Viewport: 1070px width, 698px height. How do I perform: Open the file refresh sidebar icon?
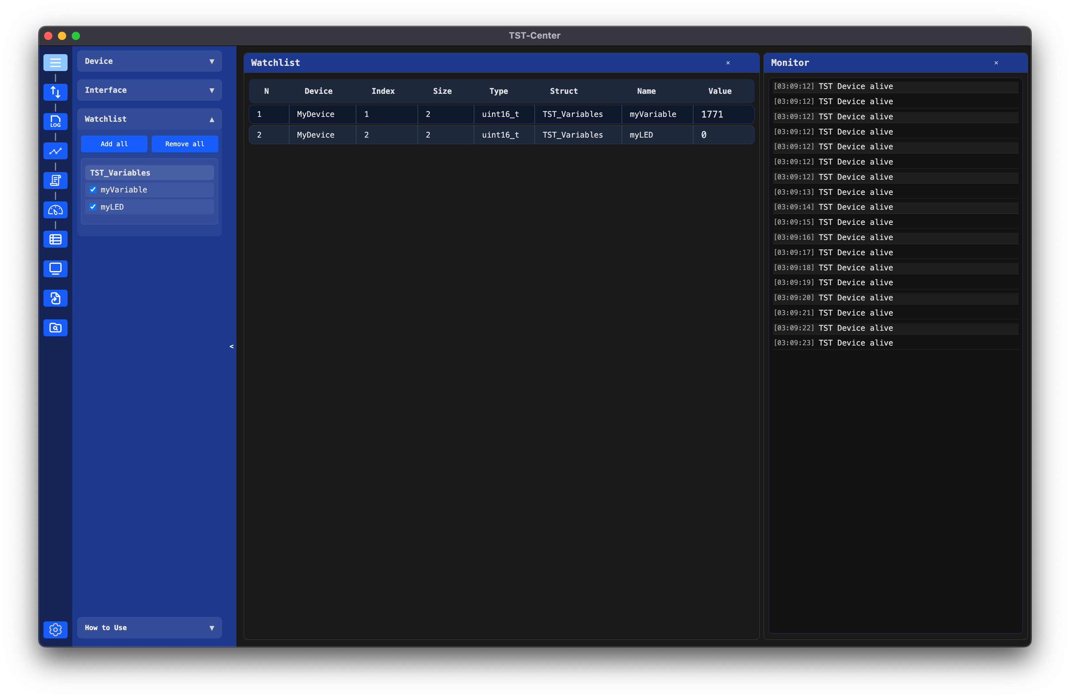click(55, 298)
